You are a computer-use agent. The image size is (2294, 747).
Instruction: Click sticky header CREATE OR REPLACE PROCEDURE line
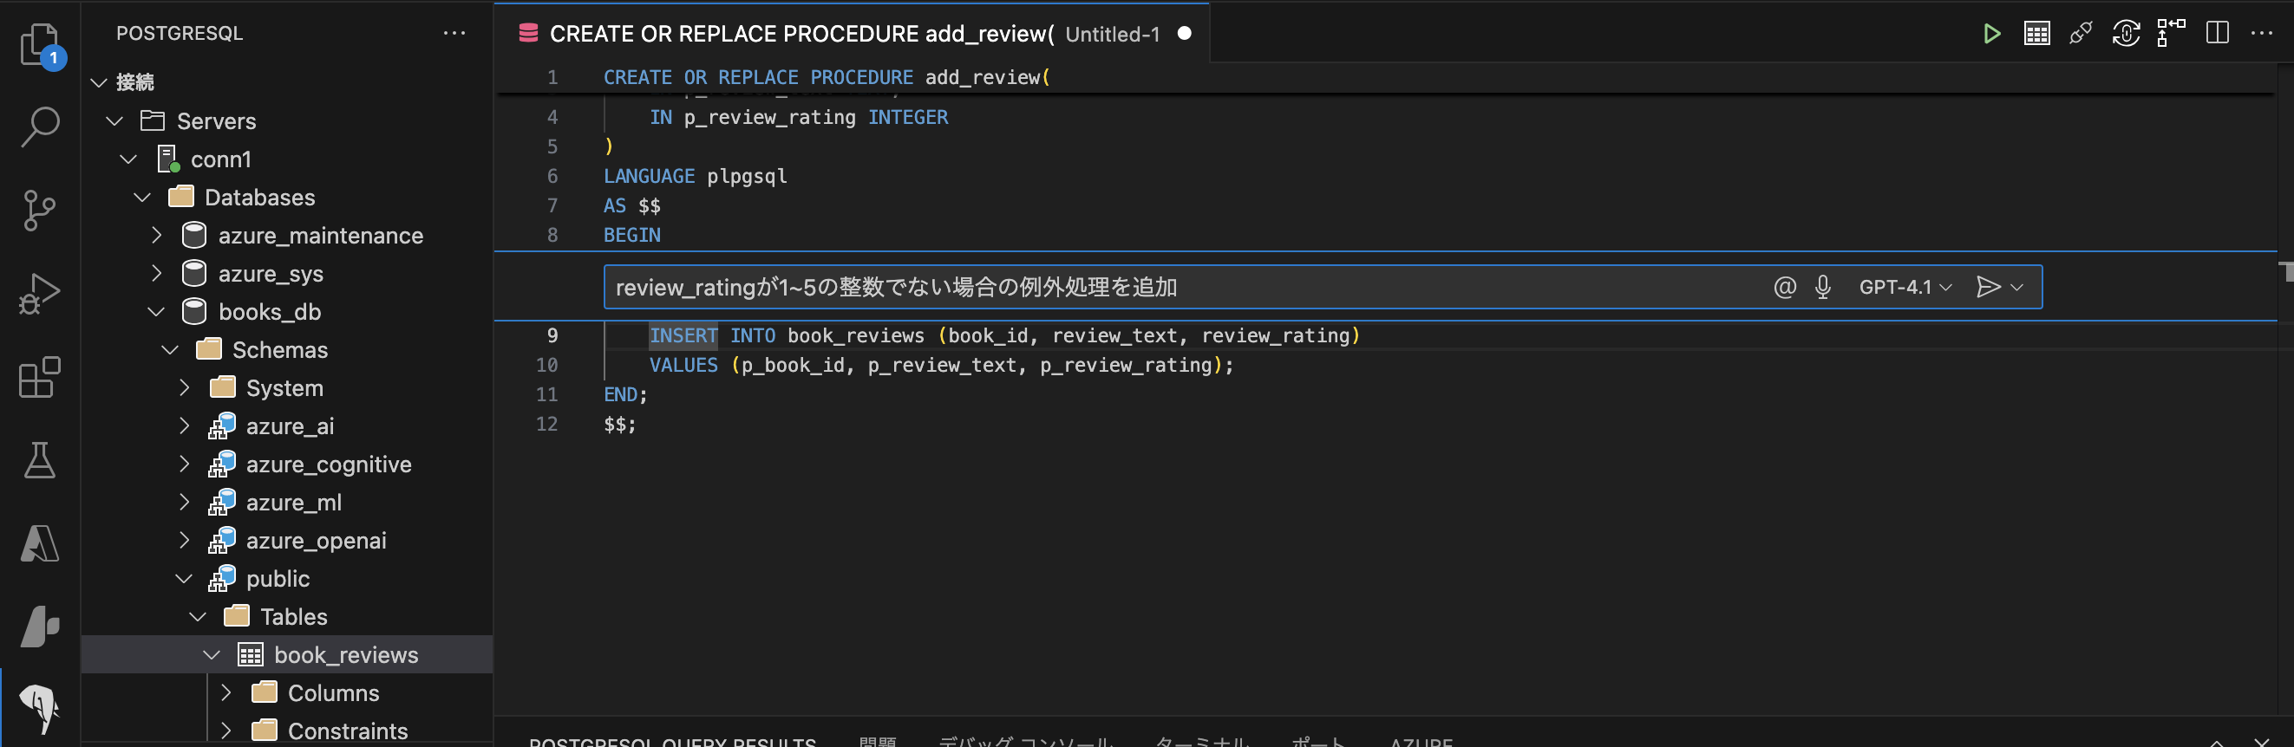click(x=827, y=78)
